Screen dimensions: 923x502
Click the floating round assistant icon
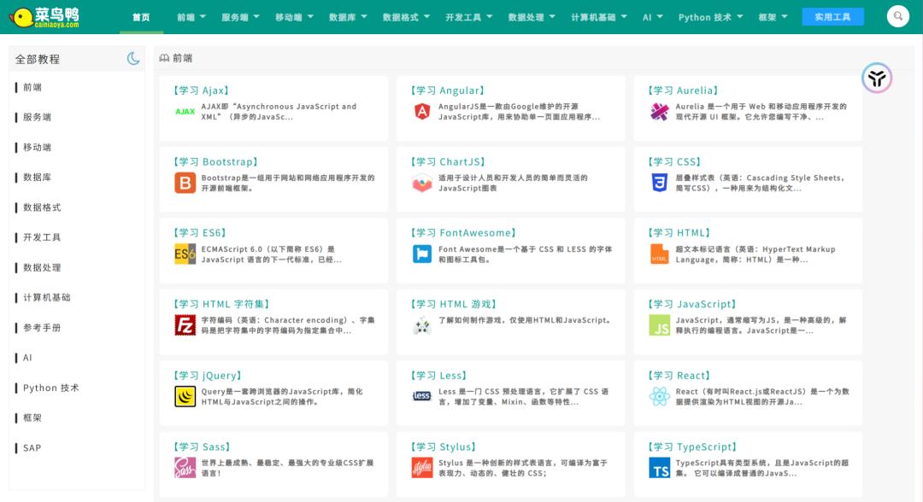tap(877, 78)
